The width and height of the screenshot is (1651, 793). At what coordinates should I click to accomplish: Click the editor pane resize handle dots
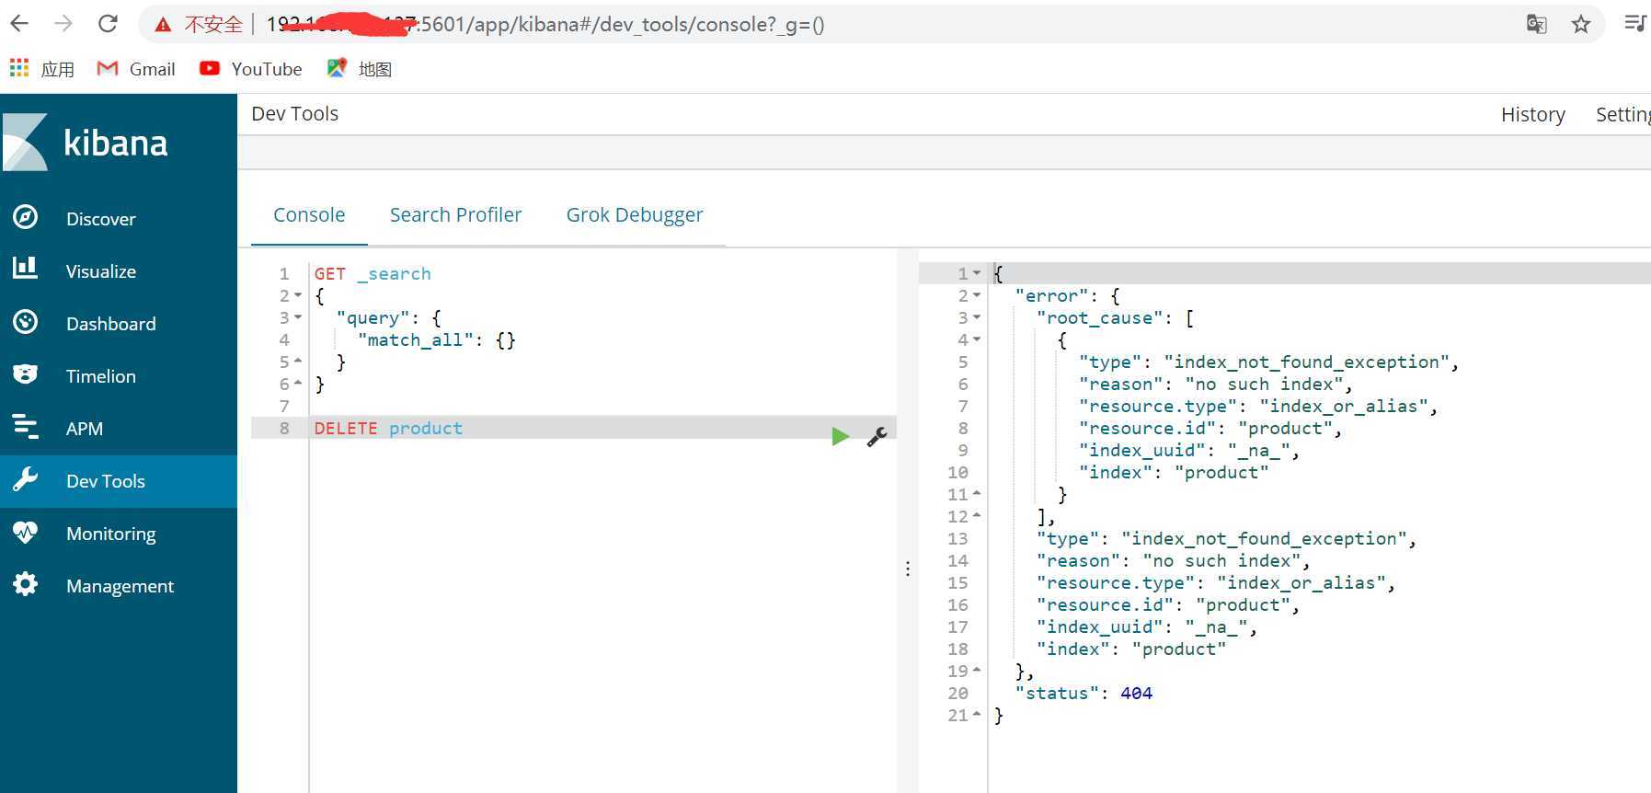tap(908, 569)
